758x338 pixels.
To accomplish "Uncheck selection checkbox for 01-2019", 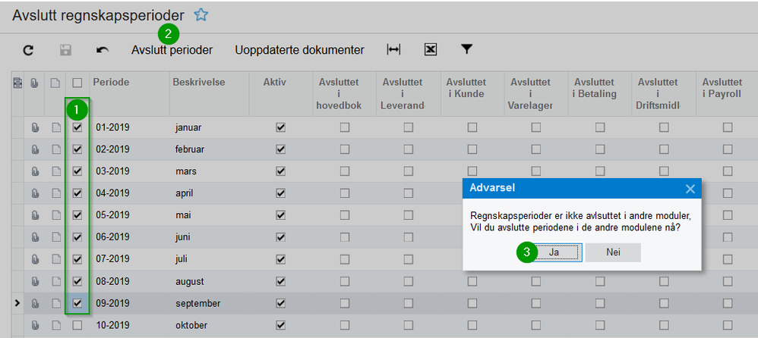I will pyautogui.click(x=77, y=127).
